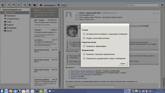165x93 pixels.
Task: Click the Ответить link
Action: [x=74, y=76]
